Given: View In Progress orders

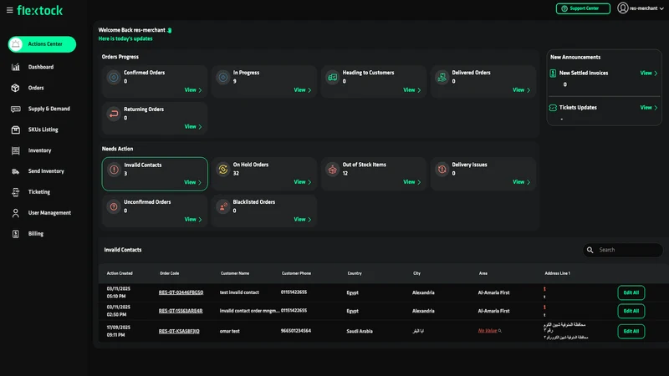Looking at the screenshot, I should point(303,90).
